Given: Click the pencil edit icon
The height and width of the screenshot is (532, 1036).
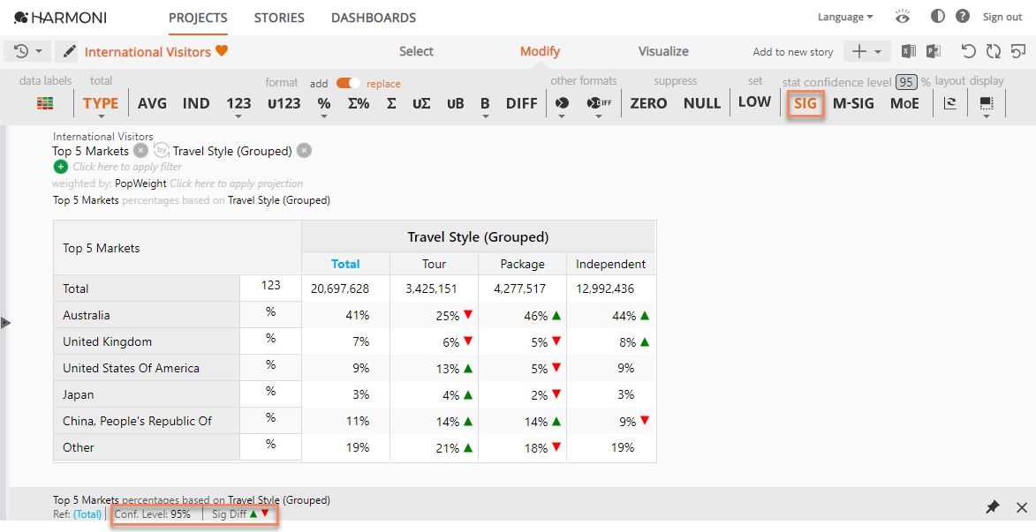Looking at the screenshot, I should [x=69, y=52].
